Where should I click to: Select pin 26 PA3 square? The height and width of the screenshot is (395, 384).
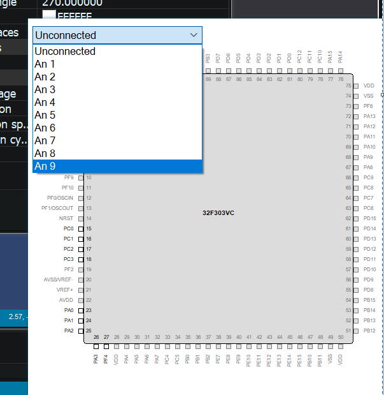click(96, 347)
